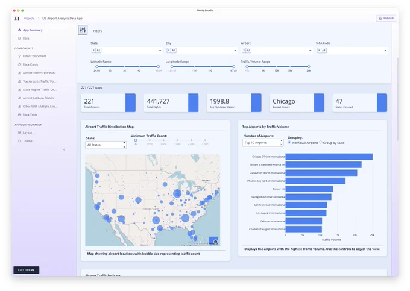Image resolution: width=410 pixels, height=291 pixels.
Task: Clear the Top 10 Airports dropdown selection
Action: (x=282, y=145)
